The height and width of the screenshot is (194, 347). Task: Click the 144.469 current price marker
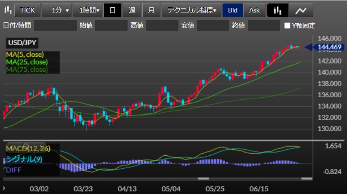pos(328,47)
